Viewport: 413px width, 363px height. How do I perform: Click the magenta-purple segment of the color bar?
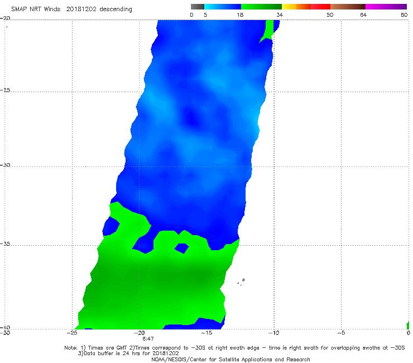pyautogui.click(x=386, y=7)
